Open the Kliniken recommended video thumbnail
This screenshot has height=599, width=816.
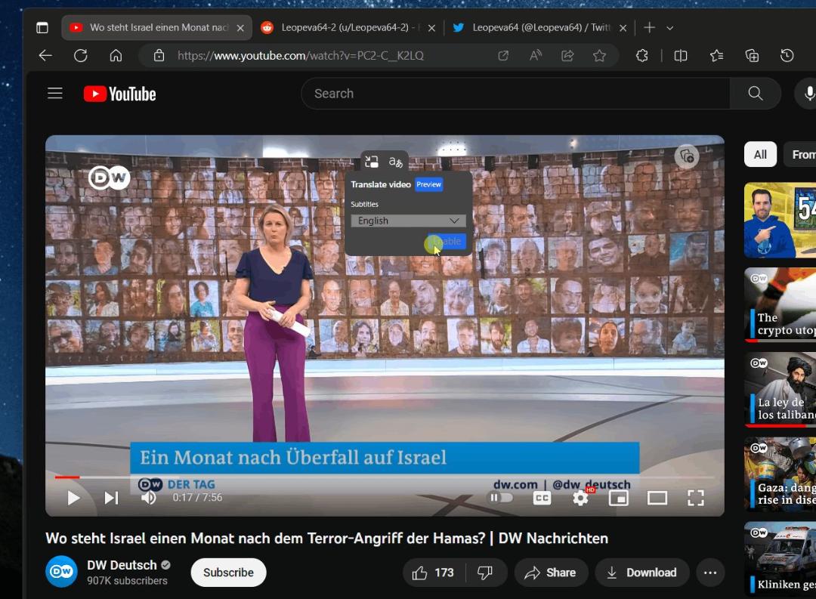780,558
